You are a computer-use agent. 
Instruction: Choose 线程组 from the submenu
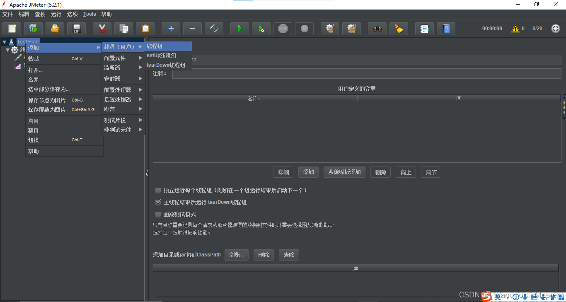(x=168, y=46)
